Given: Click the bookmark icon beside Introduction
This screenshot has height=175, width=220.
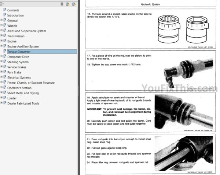Looking at the screenshot, I should tap(5, 16).
